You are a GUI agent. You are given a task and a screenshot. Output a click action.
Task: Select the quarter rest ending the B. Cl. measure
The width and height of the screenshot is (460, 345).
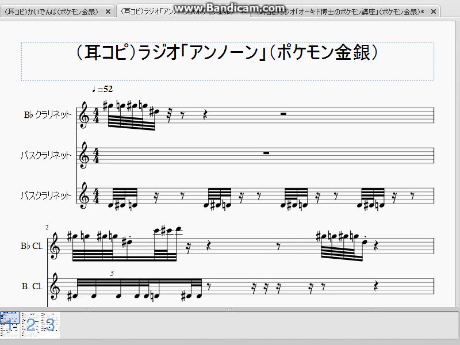[377, 286]
